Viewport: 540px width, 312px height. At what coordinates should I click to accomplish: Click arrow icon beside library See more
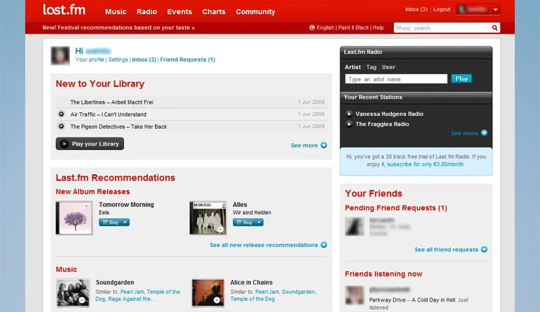[324, 145]
